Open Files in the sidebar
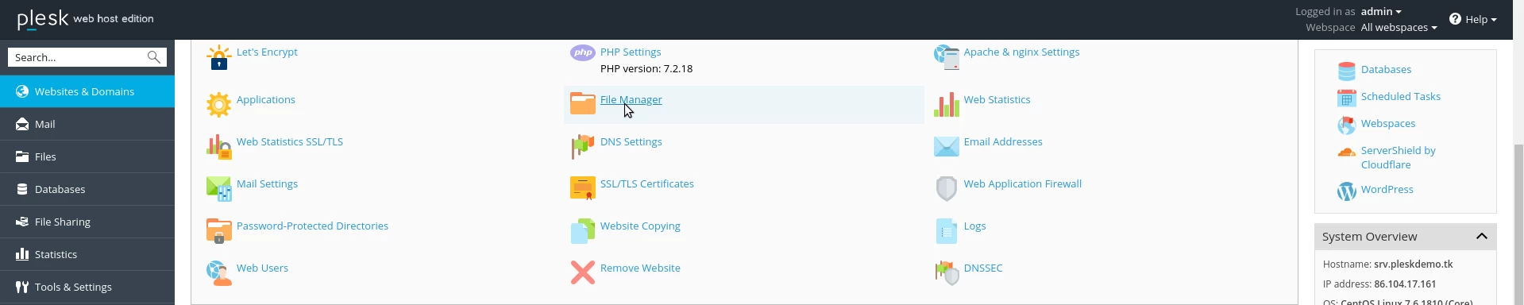1524x305 pixels. point(87,156)
